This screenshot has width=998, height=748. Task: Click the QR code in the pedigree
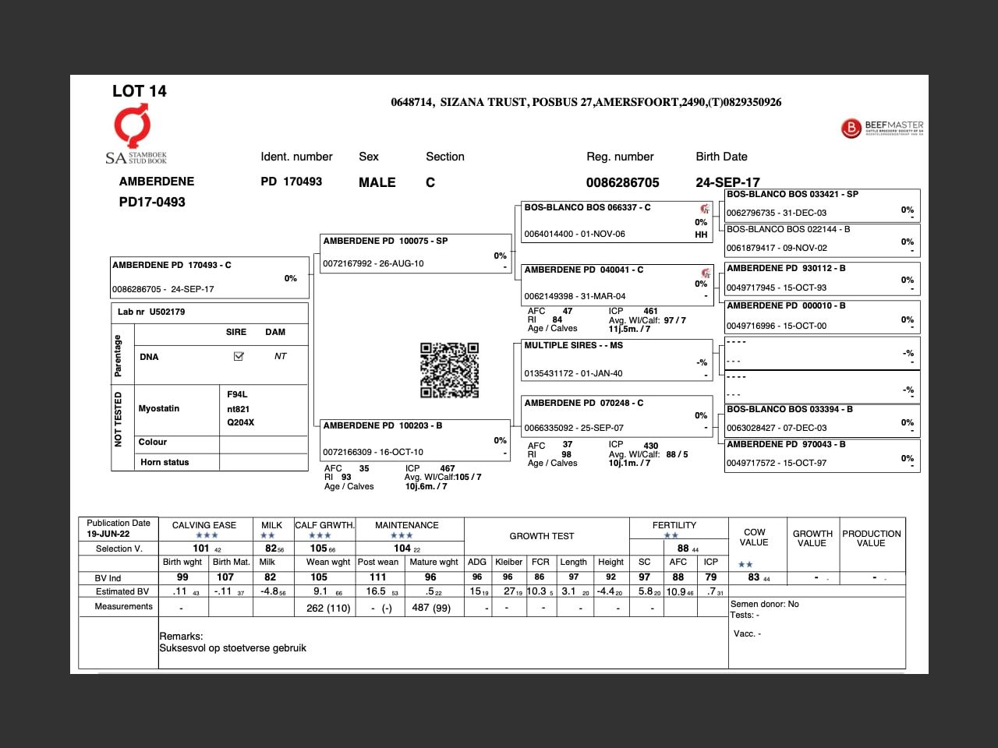[x=449, y=370]
